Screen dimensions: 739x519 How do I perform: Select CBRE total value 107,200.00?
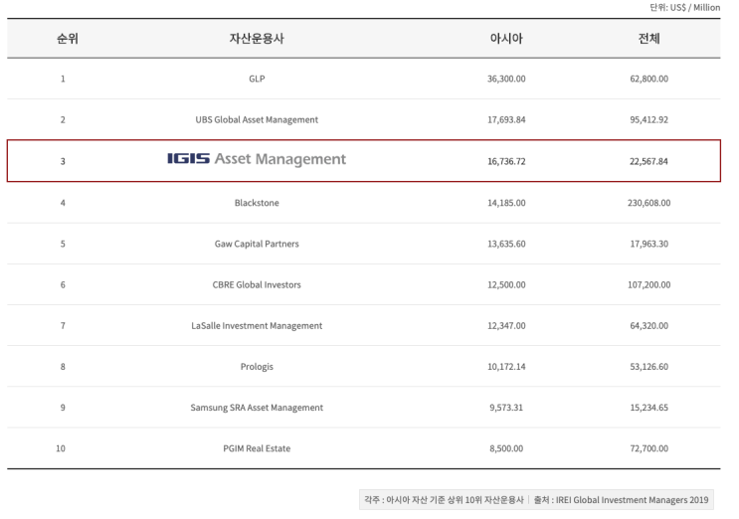pyautogui.click(x=648, y=285)
